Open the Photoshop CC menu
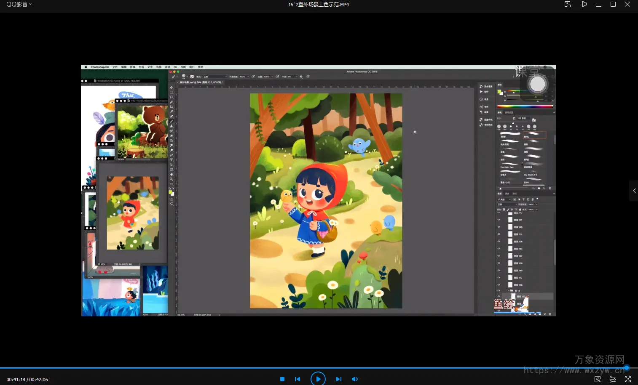 coord(99,67)
